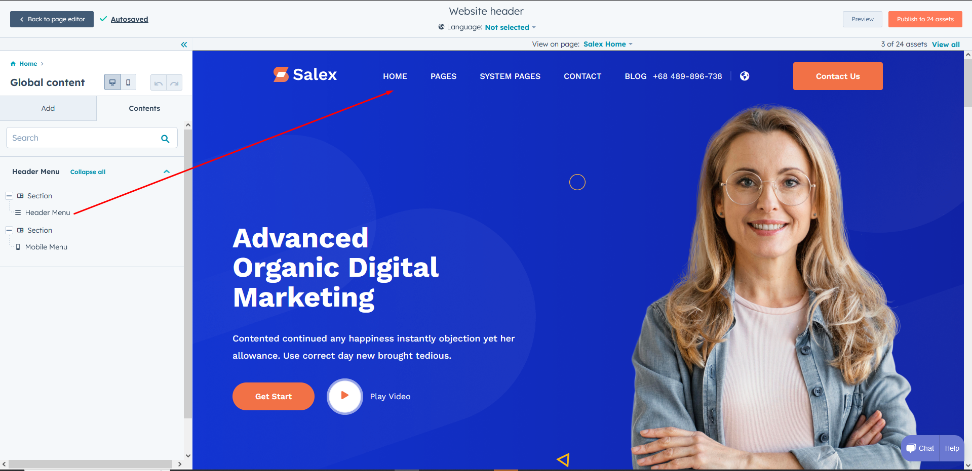Open the Chat widget
This screenshot has width=972, height=471.
tap(920, 448)
